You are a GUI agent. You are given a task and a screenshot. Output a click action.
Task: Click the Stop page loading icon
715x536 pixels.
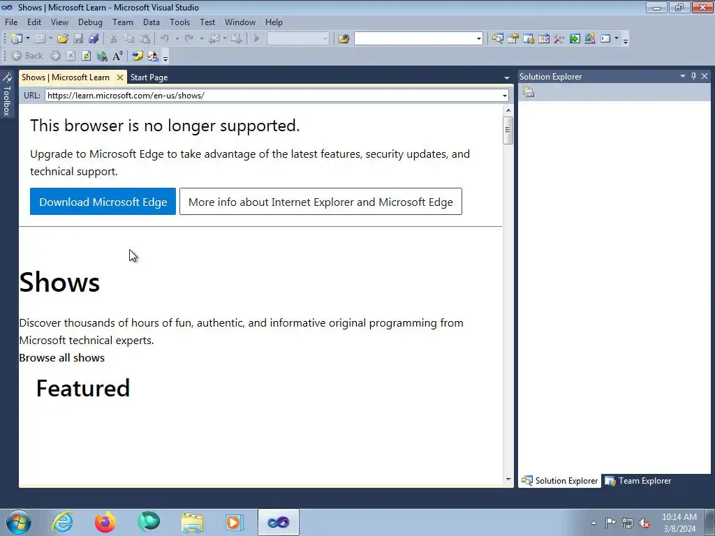click(x=71, y=56)
